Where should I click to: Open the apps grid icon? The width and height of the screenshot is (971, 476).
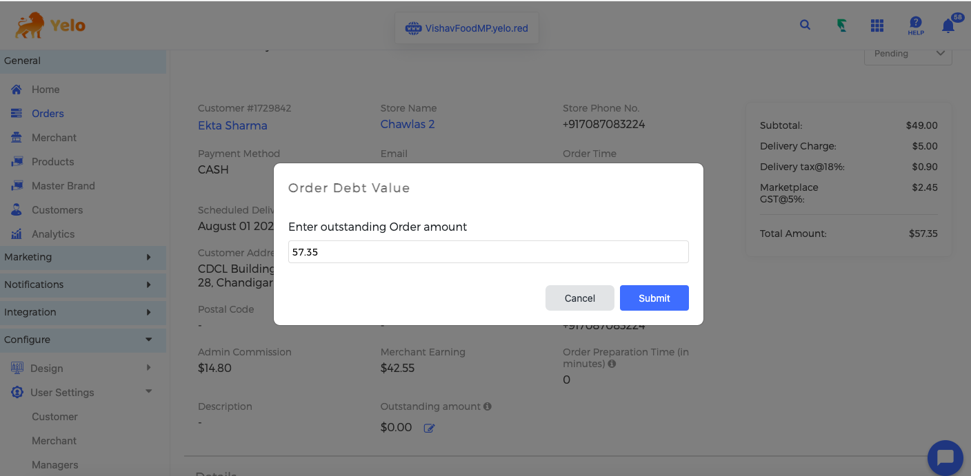(x=877, y=25)
